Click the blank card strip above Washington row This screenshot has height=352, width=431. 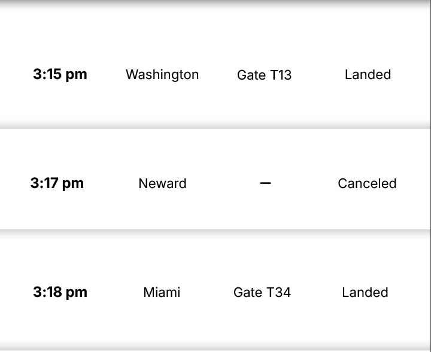click(215, 24)
